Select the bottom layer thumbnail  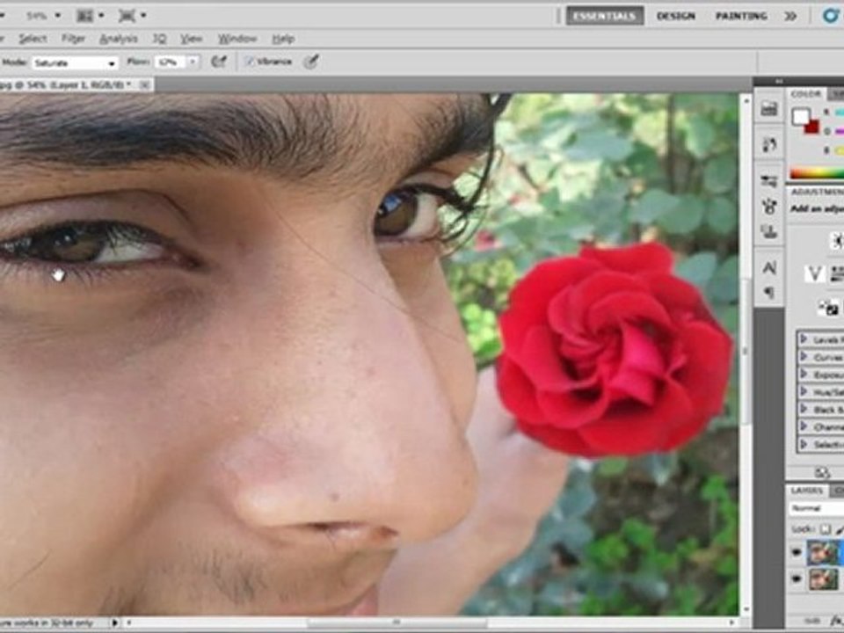pyautogui.click(x=824, y=579)
